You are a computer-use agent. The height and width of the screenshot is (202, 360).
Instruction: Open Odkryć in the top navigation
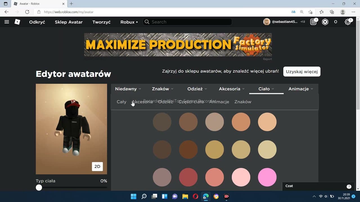(37, 22)
